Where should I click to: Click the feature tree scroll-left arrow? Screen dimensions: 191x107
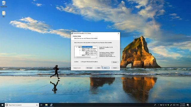pyautogui.click(x=75, y=57)
